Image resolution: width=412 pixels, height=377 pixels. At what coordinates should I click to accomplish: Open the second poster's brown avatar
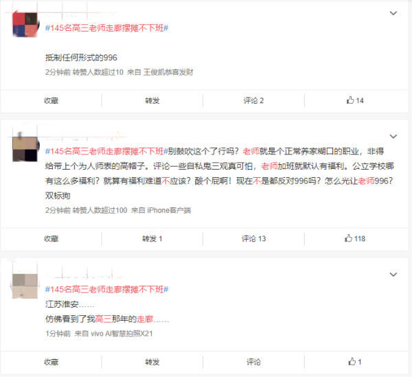[25, 149]
